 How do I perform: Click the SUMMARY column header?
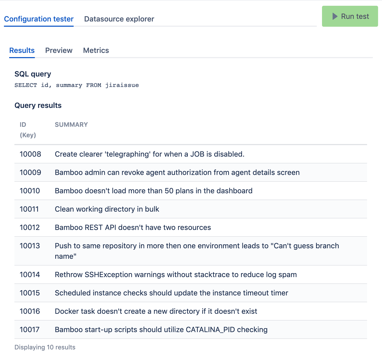pos(71,125)
